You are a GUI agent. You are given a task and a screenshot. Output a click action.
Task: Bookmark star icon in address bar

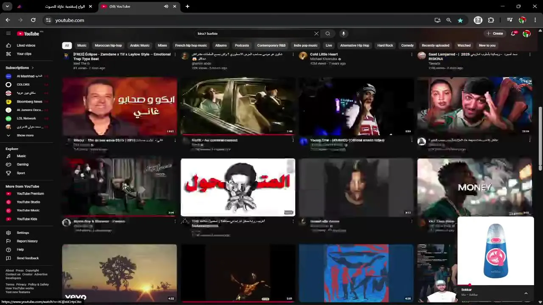[x=460, y=20]
